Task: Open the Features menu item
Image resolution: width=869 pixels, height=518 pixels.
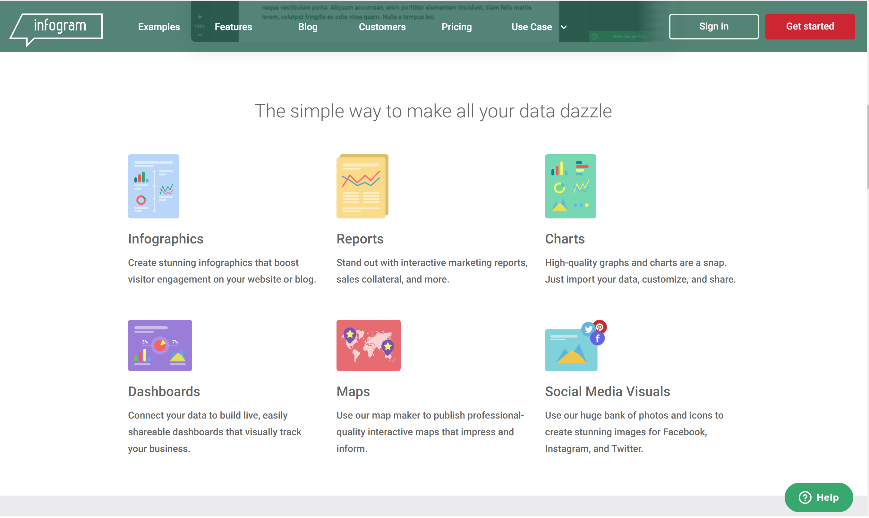Action: click(233, 27)
